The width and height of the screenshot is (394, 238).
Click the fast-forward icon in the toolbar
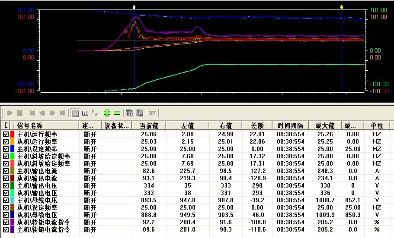coord(52,113)
